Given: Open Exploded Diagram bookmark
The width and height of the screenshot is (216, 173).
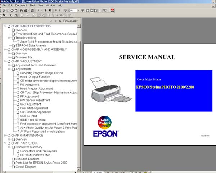Looking at the screenshot, I should (x=27, y=159).
